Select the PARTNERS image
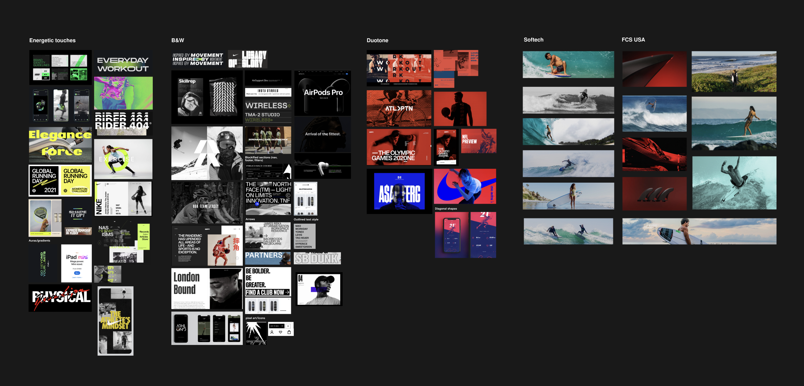 pos(268,258)
